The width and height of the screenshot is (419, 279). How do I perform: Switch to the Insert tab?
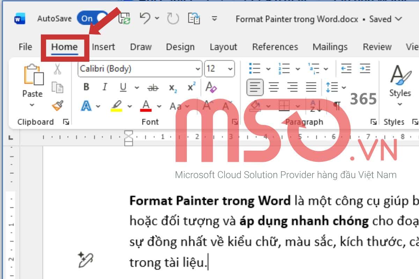pos(103,47)
